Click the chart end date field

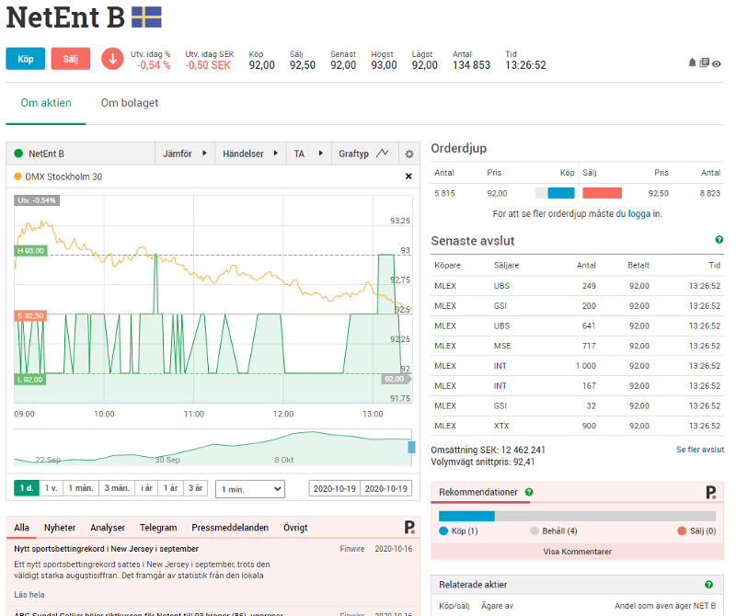coord(386,488)
